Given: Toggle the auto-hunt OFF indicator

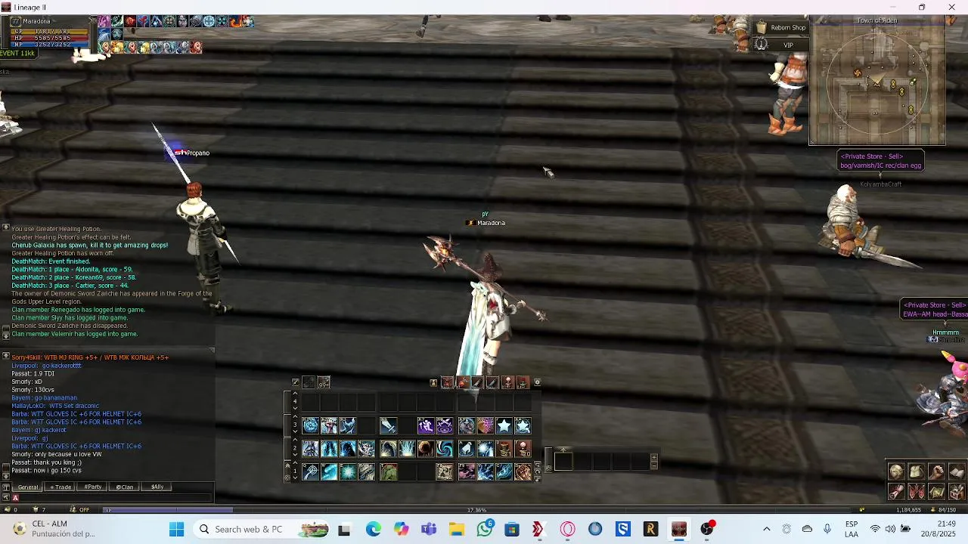Looking at the screenshot, I should coord(80,510).
